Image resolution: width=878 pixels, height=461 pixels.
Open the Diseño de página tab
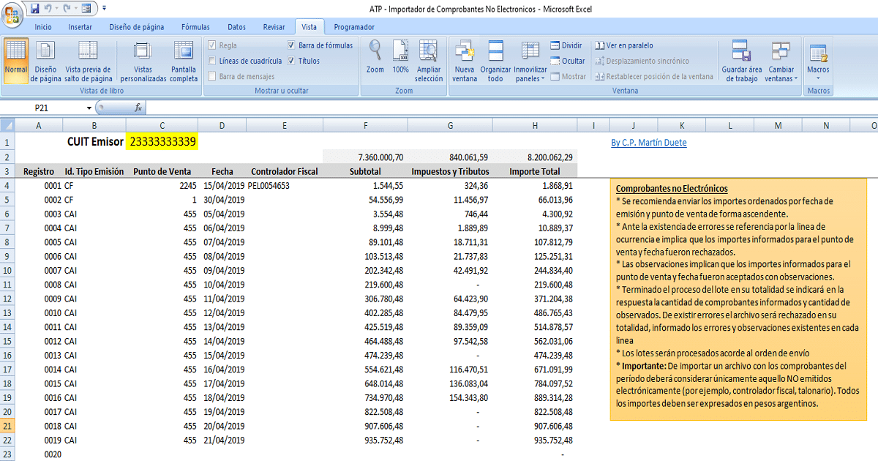tap(137, 27)
